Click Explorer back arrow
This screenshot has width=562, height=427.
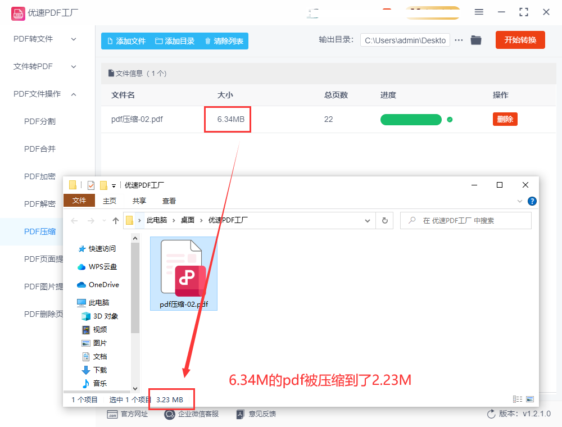point(74,221)
